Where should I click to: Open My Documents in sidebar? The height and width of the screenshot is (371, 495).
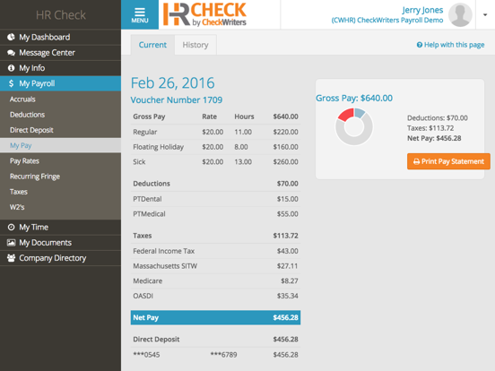click(x=60, y=243)
